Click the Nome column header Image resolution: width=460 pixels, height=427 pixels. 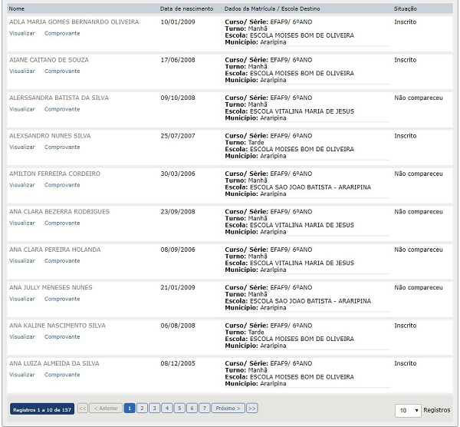point(17,8)
